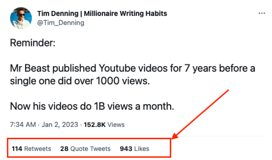Open the 28 Quote Tweets list
Image resolution: width=272 pixels, height=160 pixels.
(85, 149)
